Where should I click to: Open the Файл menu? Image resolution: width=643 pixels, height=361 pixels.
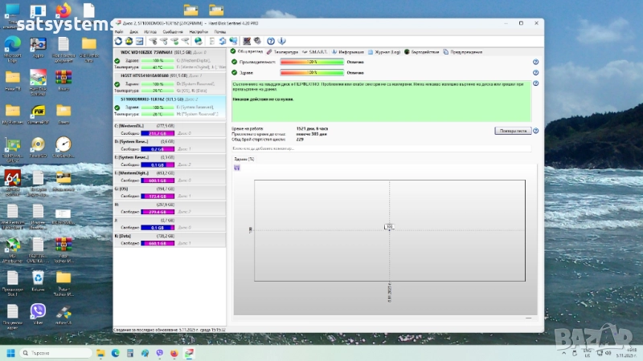pyautogui.click(x=119, y=31)
